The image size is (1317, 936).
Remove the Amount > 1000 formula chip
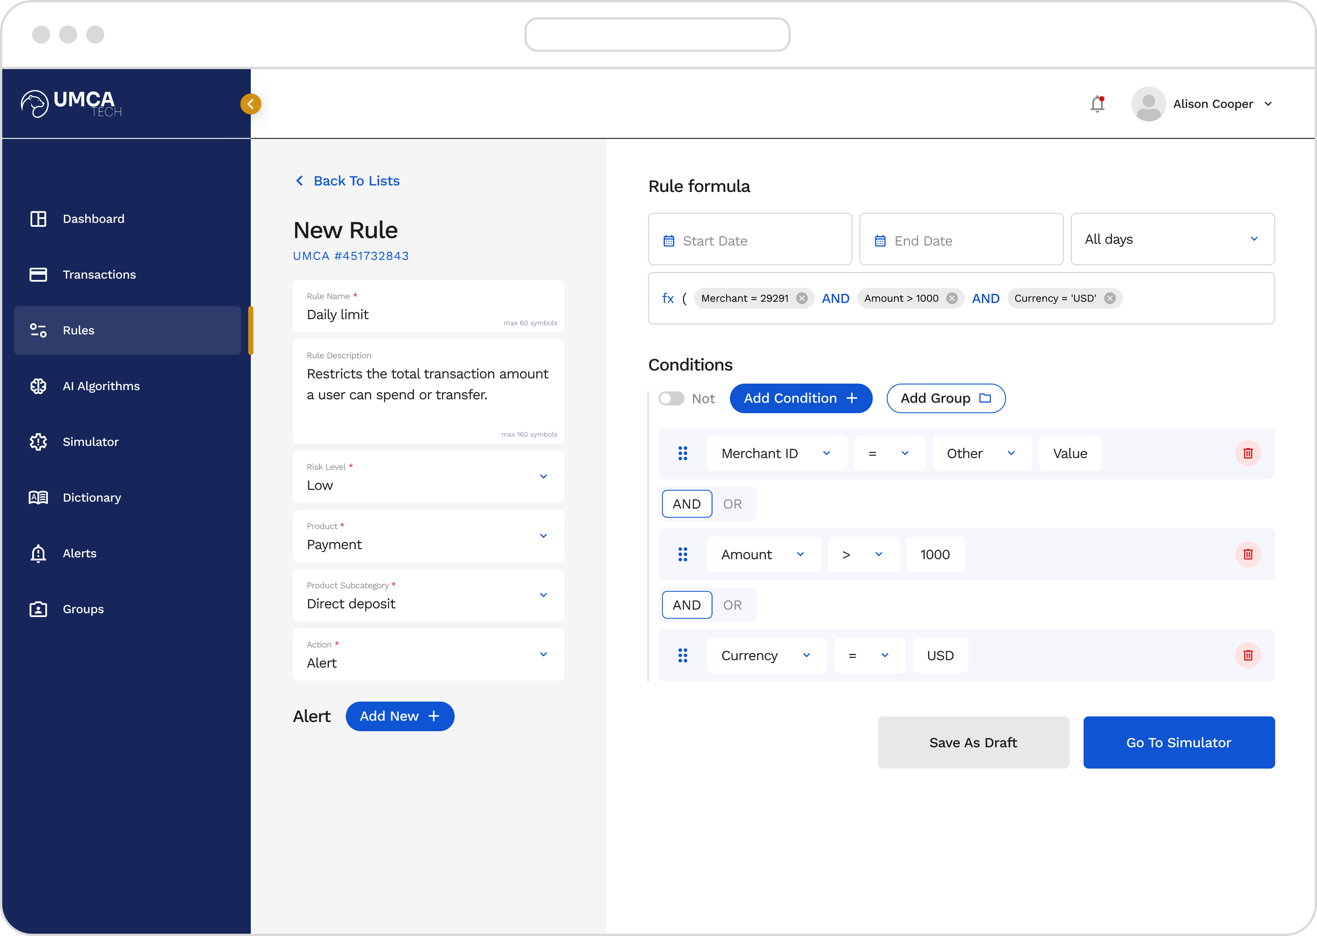pyautogui.click(x=952, y=299)
